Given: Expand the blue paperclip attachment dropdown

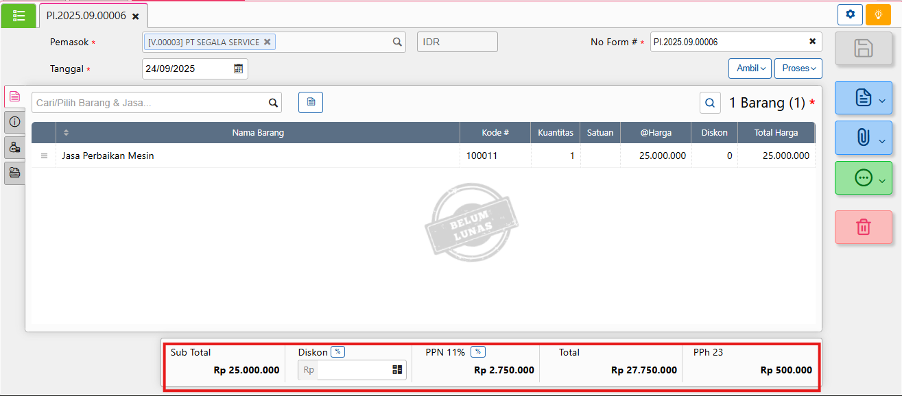Looking at the screenshot, I should pyautogui.click(x=863, y=138).
